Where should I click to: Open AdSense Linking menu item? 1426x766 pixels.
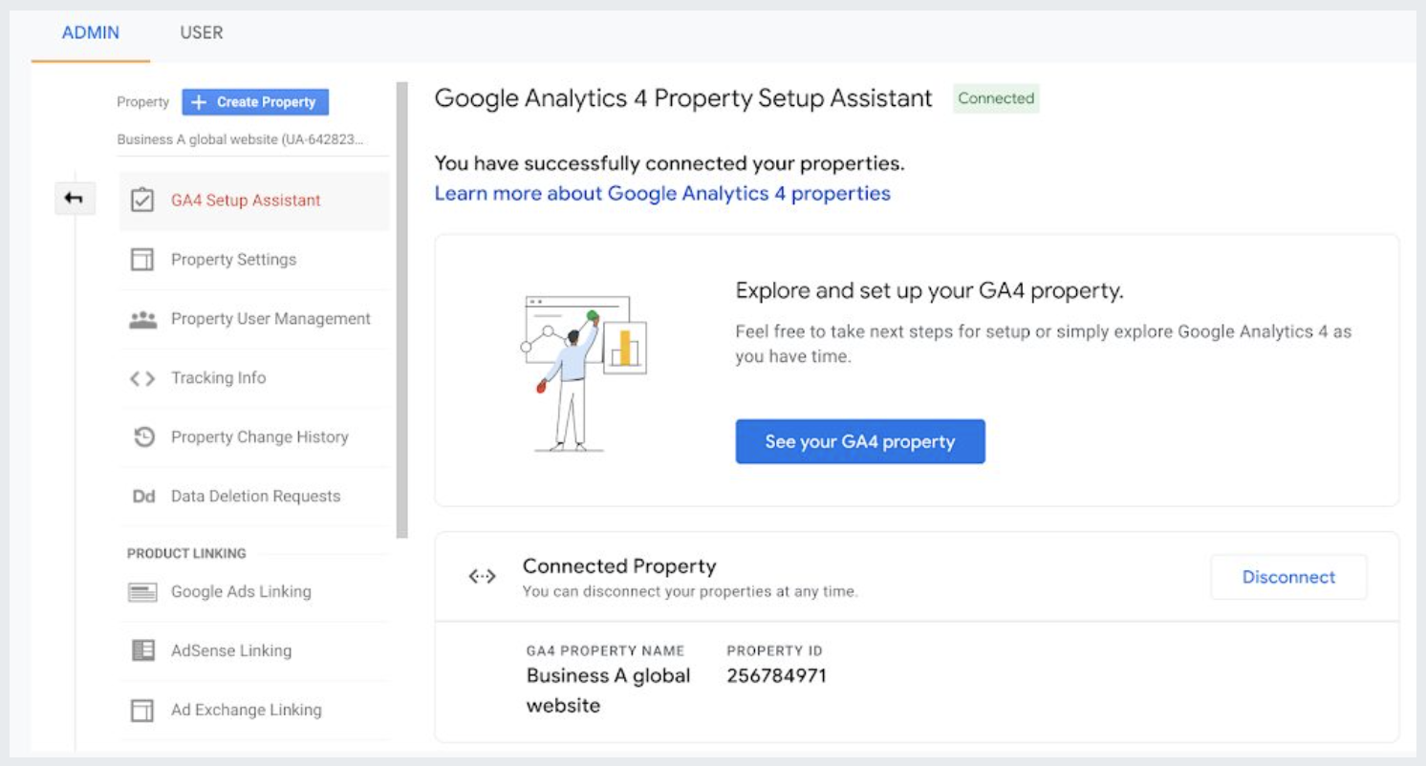pyautogui.click(x=253, y=651)
